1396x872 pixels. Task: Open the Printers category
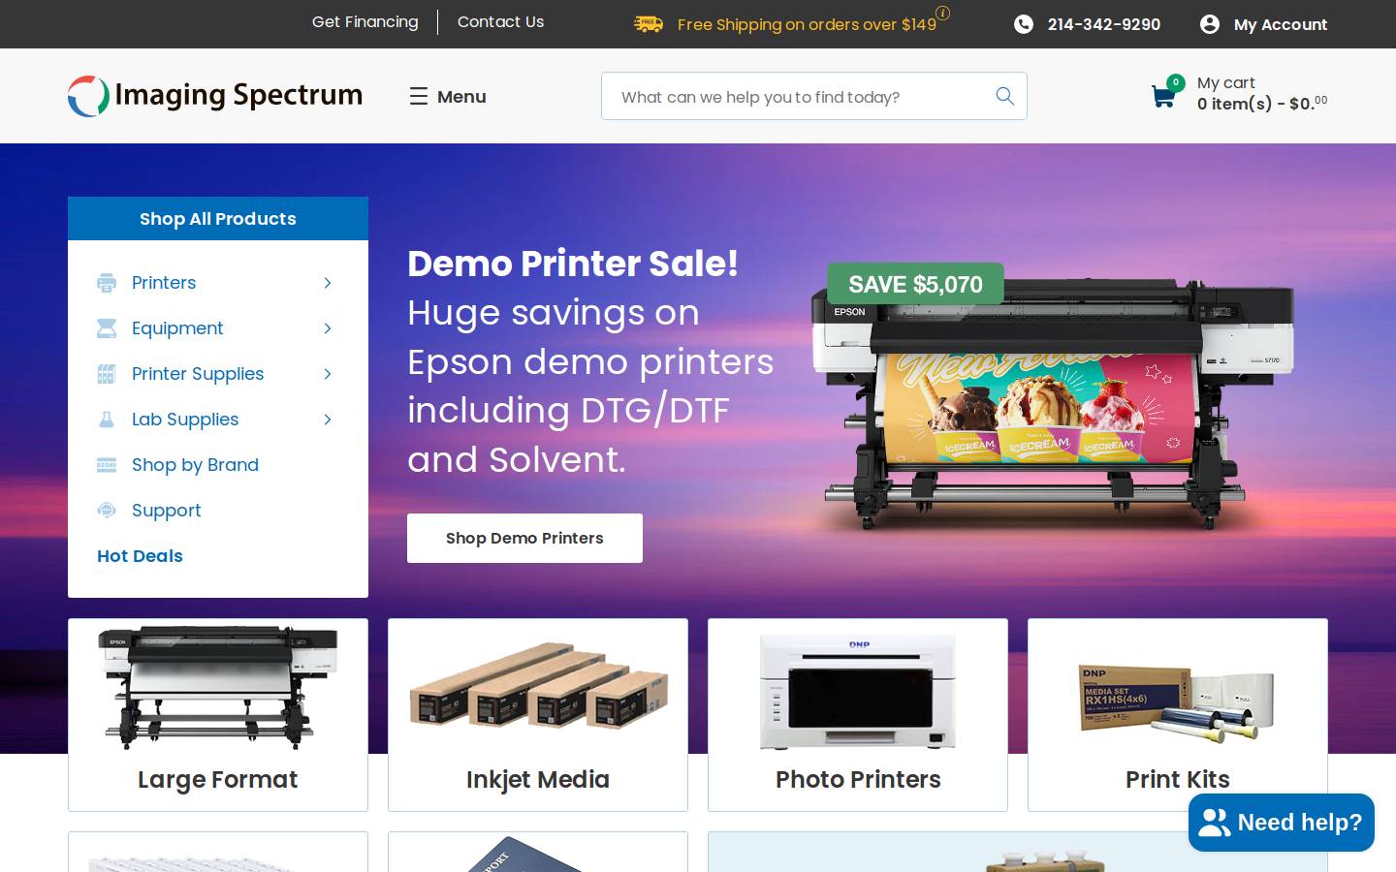coord(164,283)
